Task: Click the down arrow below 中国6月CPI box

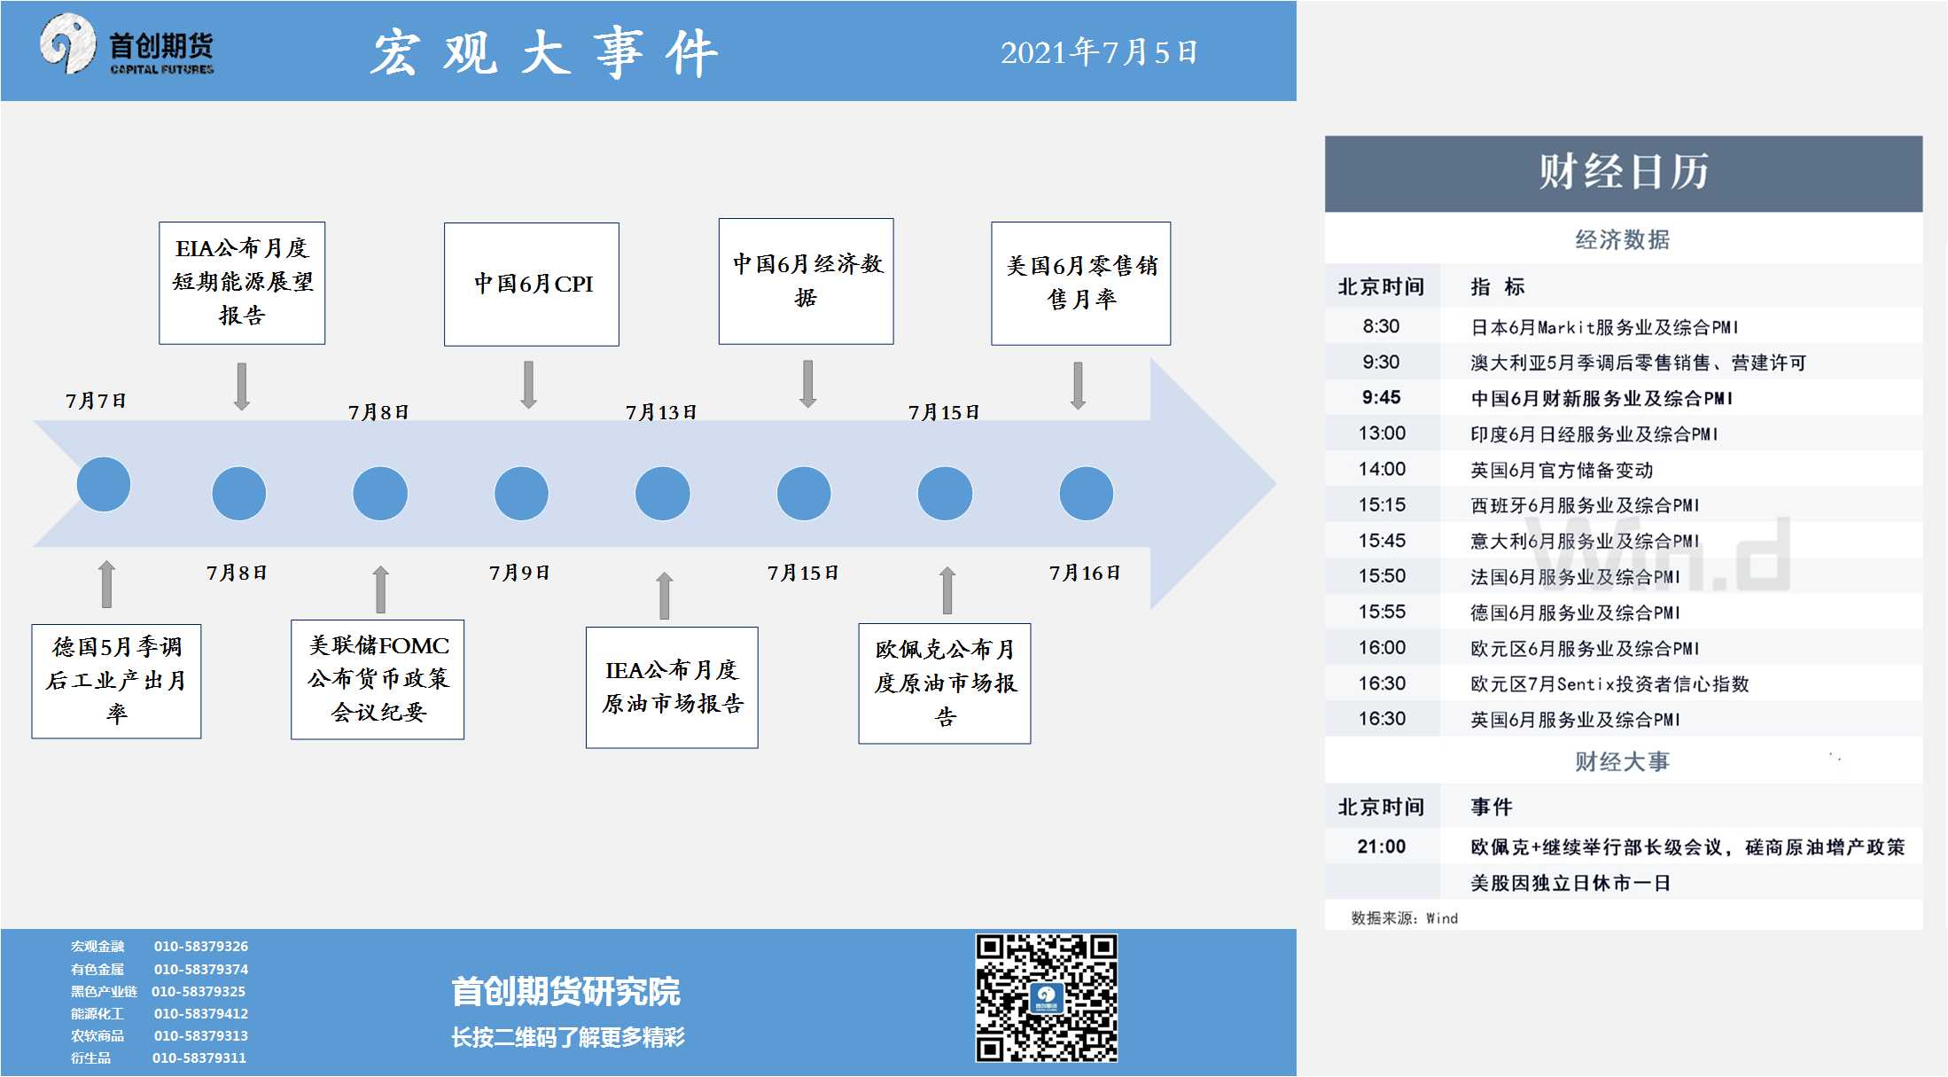Action: [x=528, y=384]
